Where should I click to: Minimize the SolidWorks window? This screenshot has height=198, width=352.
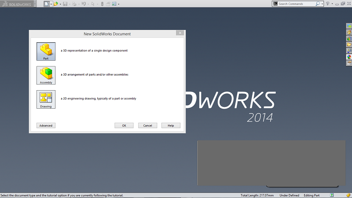click(337, 4)
